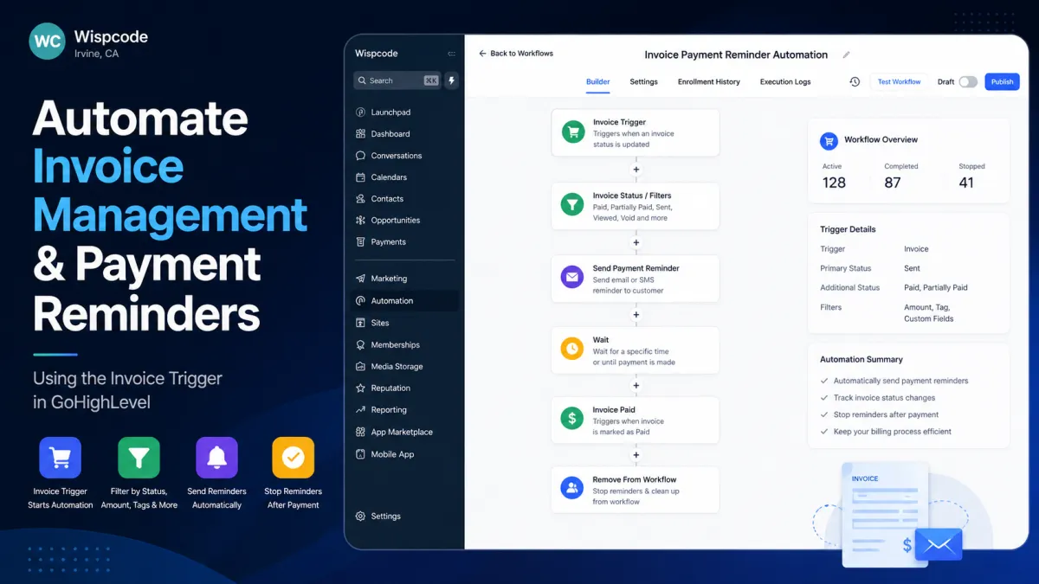1039x584 pixels.
Task: Click the sidebar Search field
Action: coord(397,80)
